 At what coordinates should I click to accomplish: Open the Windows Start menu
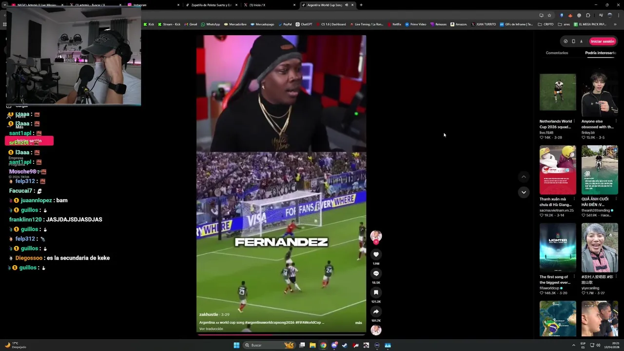pos(236,345)
